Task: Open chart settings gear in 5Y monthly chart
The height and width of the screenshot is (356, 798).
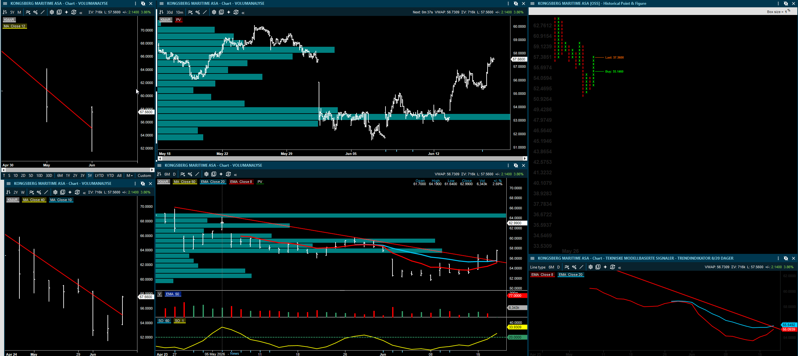Action: pos(52,12)
